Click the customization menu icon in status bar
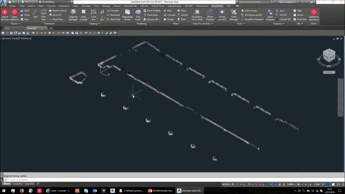The width and height of the screenshot is (345, 194). [x=343, y=184]
